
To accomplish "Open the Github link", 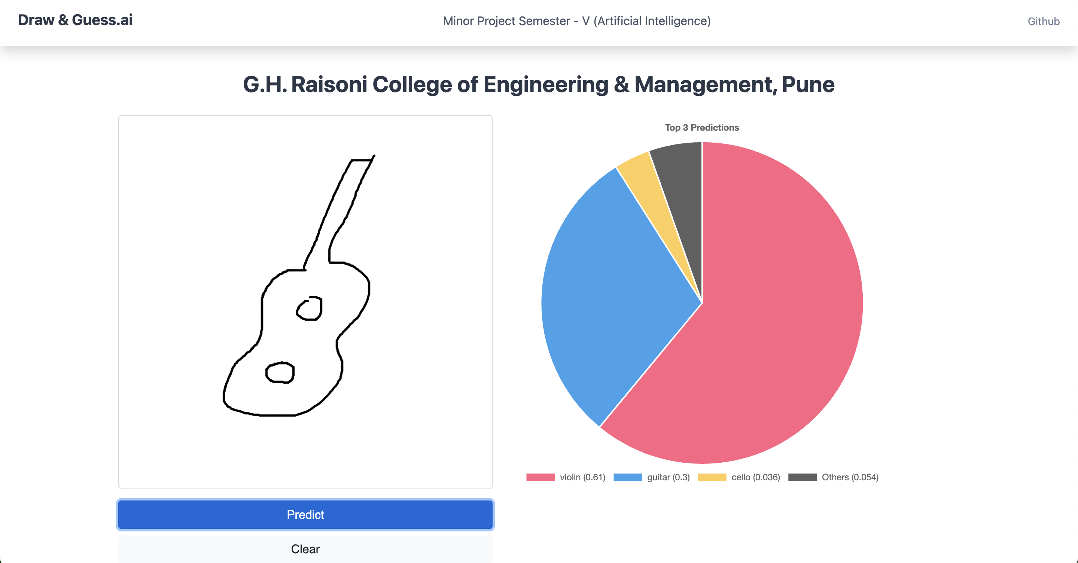I will click(1043, 21).
